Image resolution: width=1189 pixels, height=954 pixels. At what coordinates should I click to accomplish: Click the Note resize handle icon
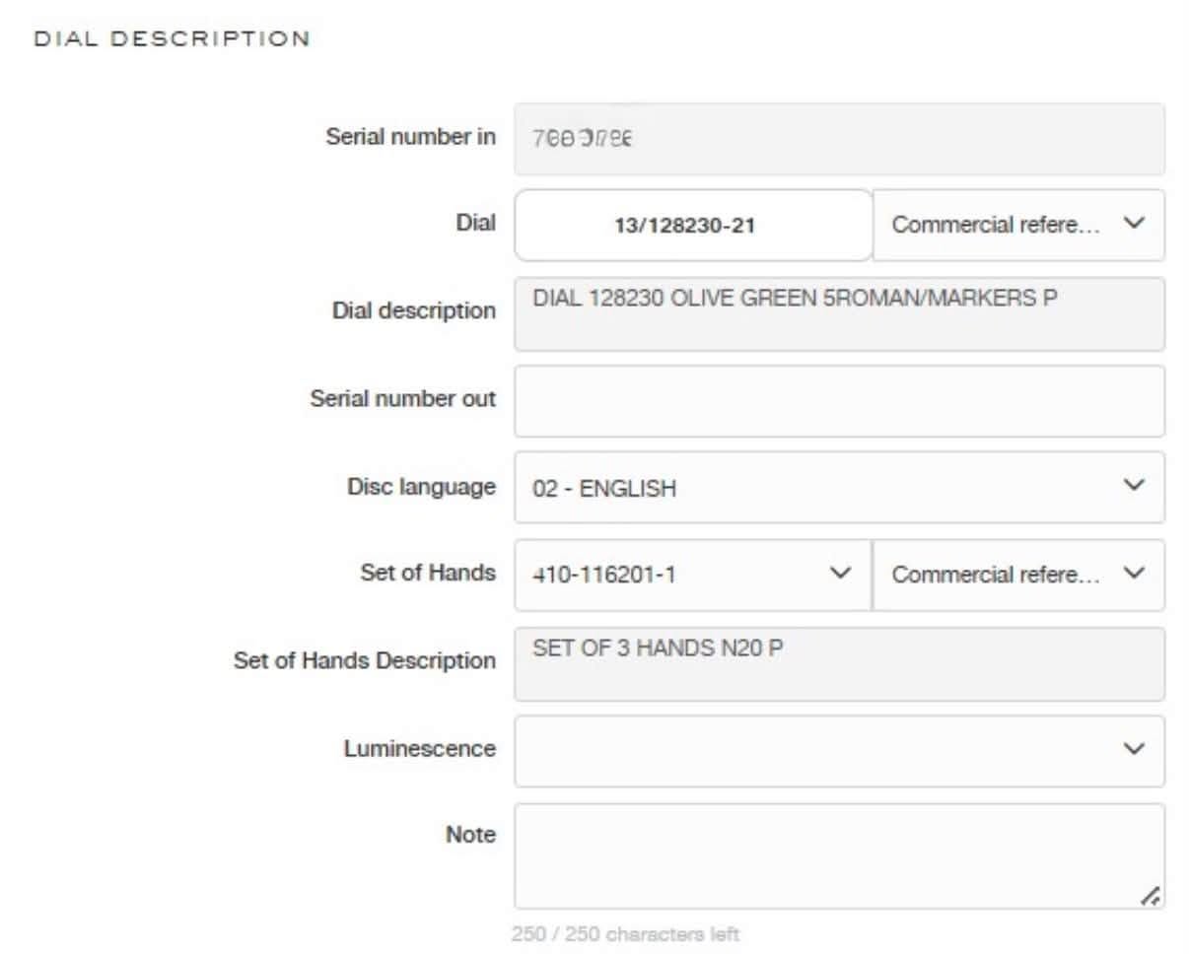pyautogui.click(x=1150, y=895)
